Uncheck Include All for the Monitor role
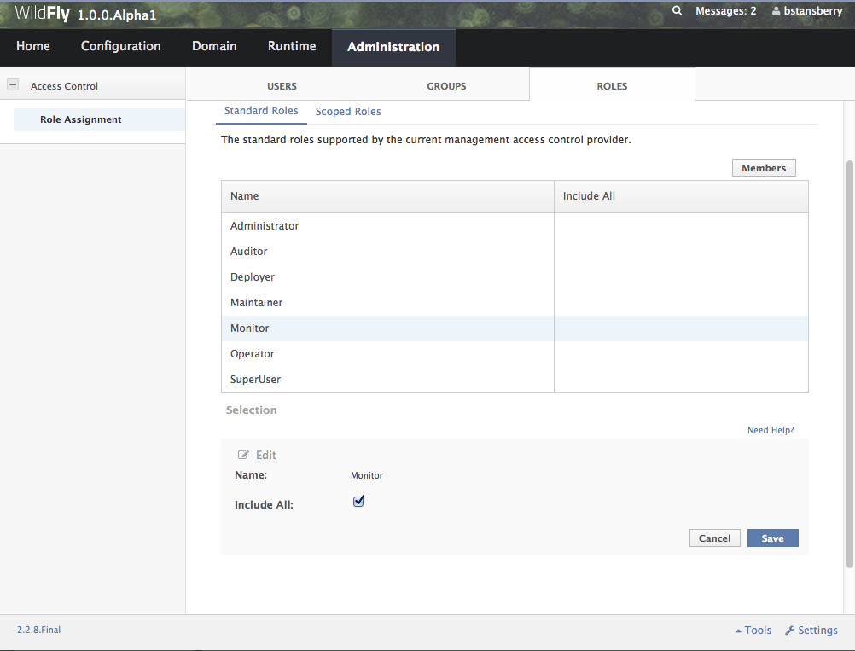The image size is (855, 651). (358, 501)
